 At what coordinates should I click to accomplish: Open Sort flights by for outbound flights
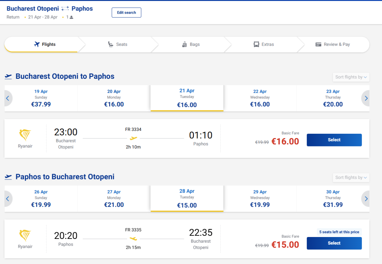(x=351, y=77)
